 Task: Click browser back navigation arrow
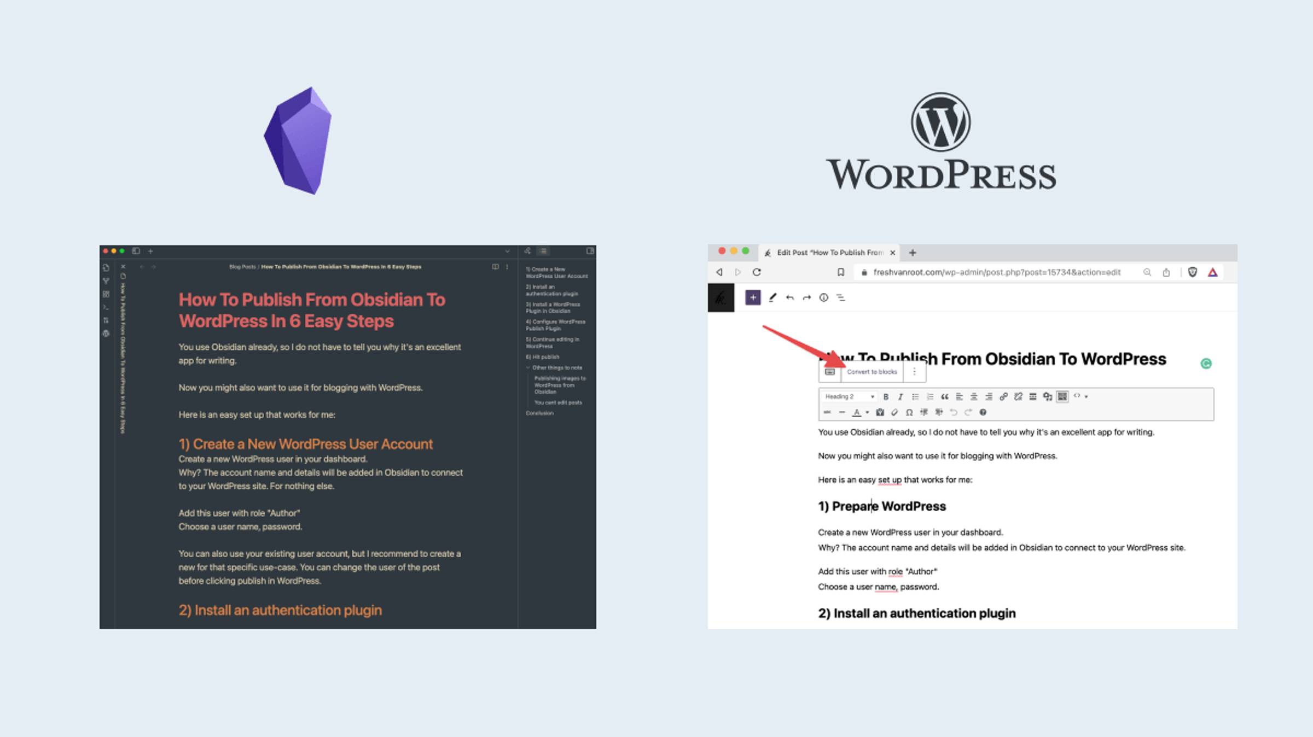click(719, 272)
